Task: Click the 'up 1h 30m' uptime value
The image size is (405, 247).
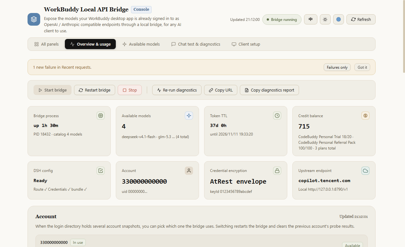Action: 46,125
